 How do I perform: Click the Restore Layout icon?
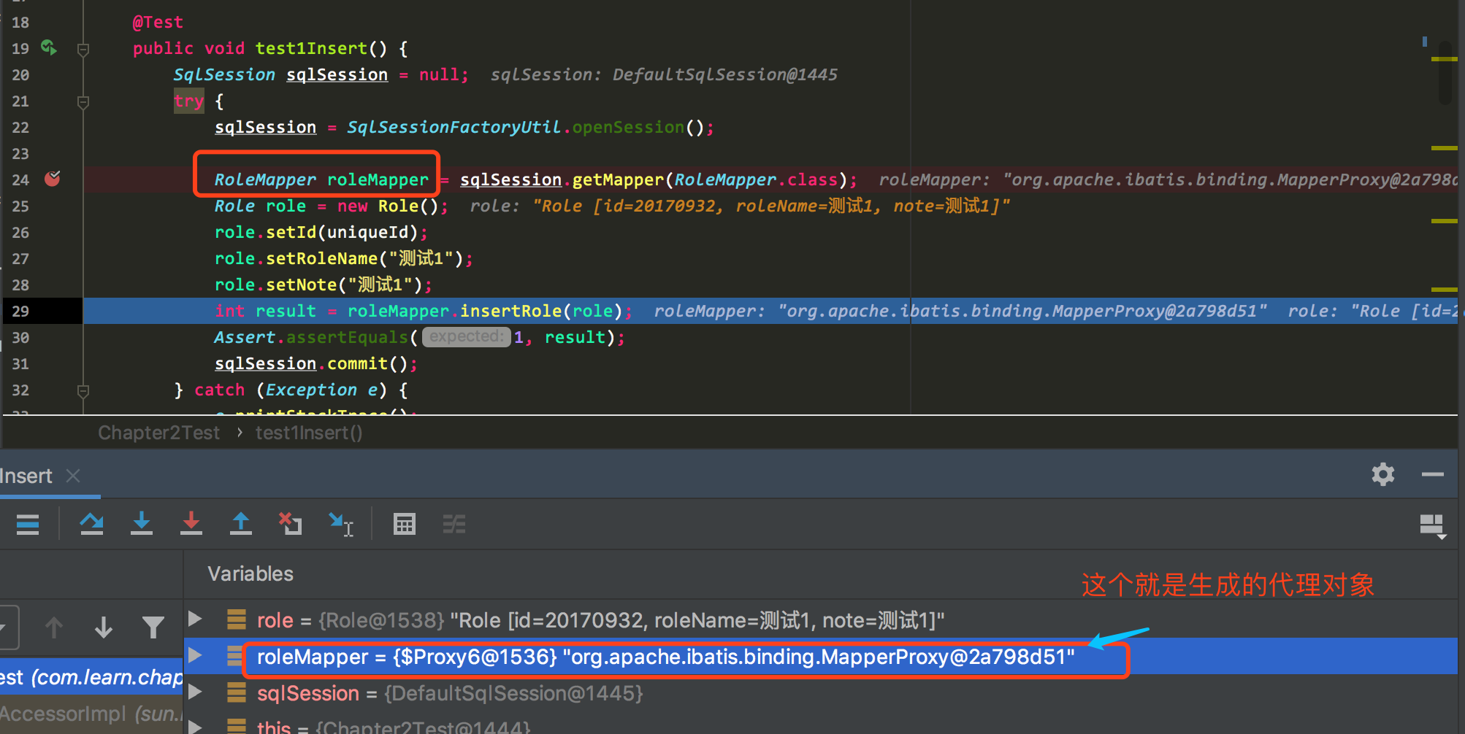(x=1432, y=526)
